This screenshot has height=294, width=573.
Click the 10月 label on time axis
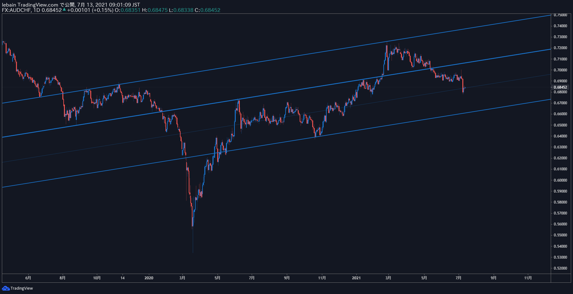(97, 278)
